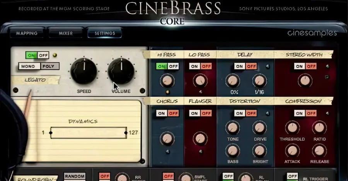Click the small LED below Flanger knob

click(x=201, y=152)
